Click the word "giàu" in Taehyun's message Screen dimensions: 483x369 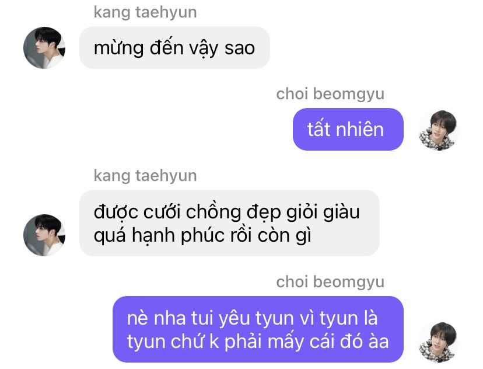point(341,213)
